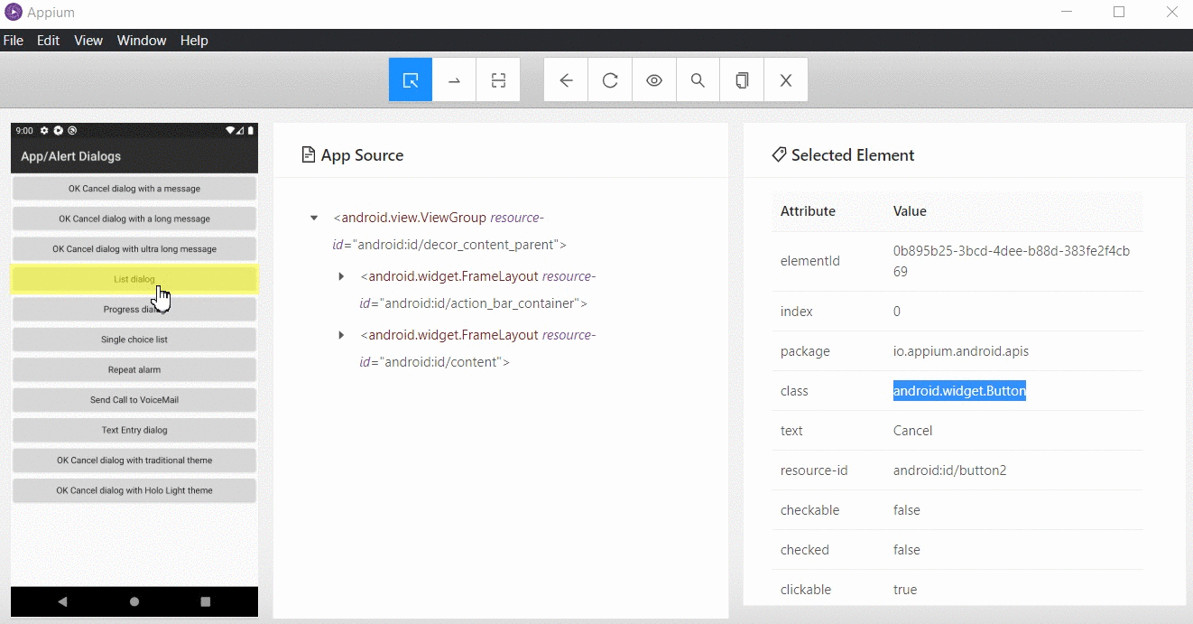The width and height of the screenshot is (1193, 624).
Task: Expand the action_bar_container FrameLayout node
Action: point(341,276)
